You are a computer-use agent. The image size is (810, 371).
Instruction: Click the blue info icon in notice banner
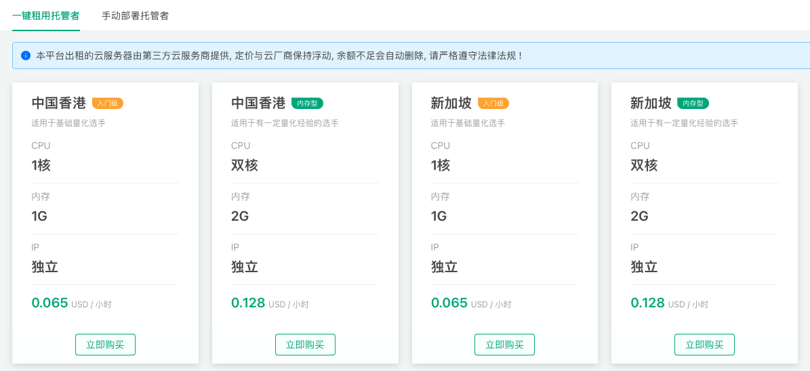click(26, 56)
